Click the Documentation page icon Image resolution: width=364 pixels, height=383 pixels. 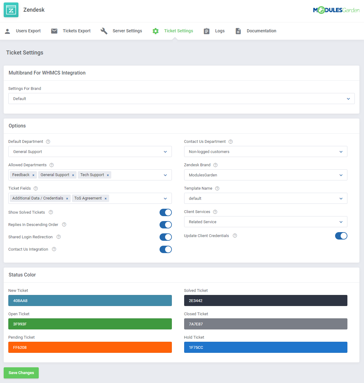[x=238, y=31]
